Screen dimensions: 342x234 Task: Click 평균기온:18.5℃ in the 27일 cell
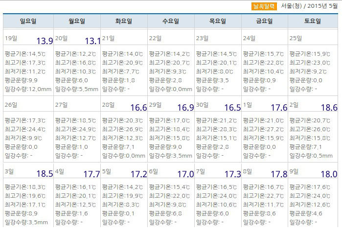75,120
